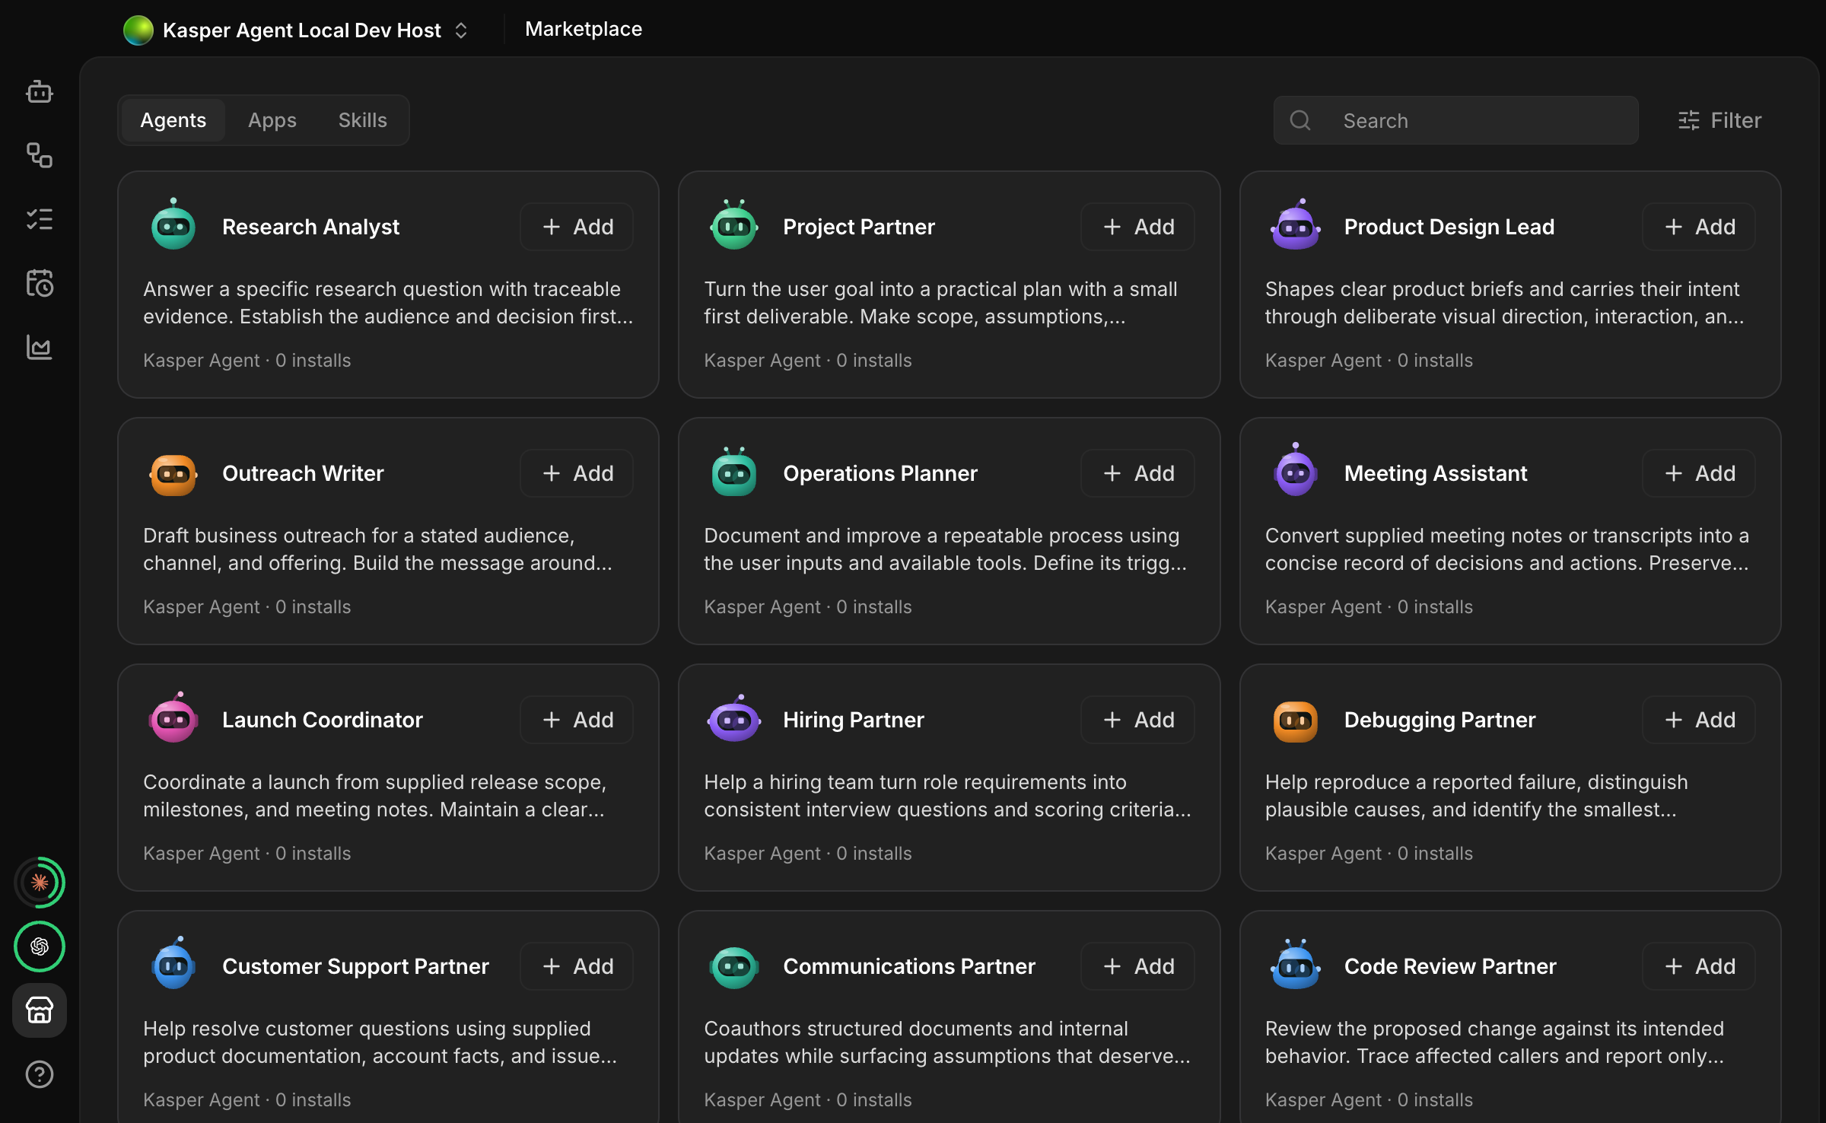The image size is (1826, 1123).
Task: Click the Launch Coordinator pink robot avatar
Action: point(173,718)
